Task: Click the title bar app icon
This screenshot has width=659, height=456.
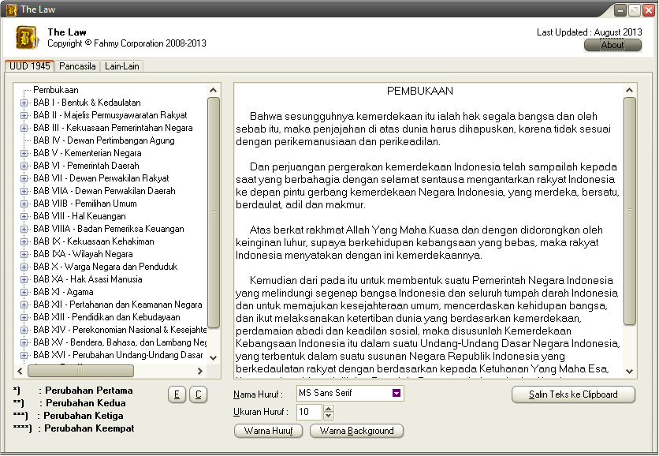Action: pos(12,9)
